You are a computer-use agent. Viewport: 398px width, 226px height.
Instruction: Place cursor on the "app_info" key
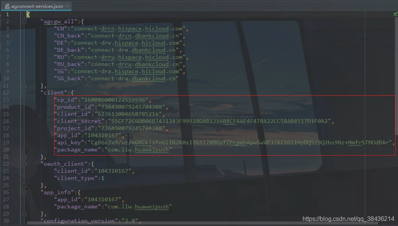(x=57, y=192)
